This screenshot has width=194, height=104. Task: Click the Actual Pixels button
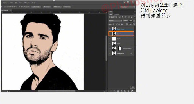coord(36,7)
